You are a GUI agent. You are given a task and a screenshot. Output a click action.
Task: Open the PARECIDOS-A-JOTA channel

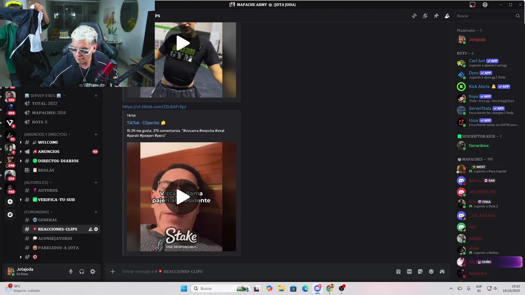(x=61, y=247)
